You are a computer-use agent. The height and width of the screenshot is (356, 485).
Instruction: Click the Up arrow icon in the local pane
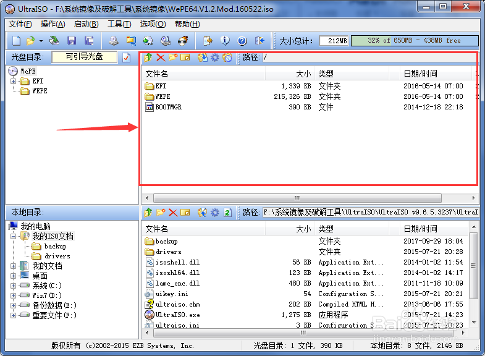click(148, 213)
